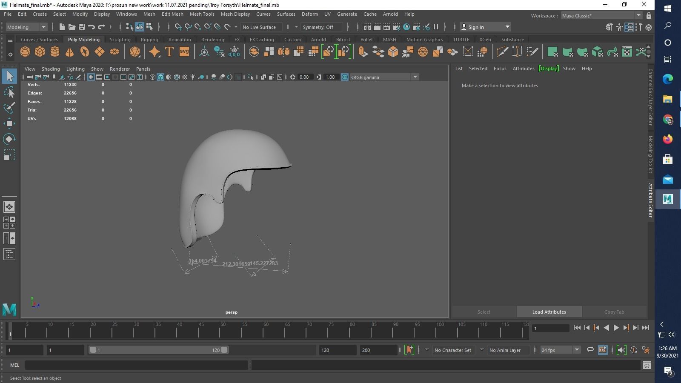Viewport: 681px width, 383px height.
Task: Select the Paint Selection tool
Action: click(9, 108)
